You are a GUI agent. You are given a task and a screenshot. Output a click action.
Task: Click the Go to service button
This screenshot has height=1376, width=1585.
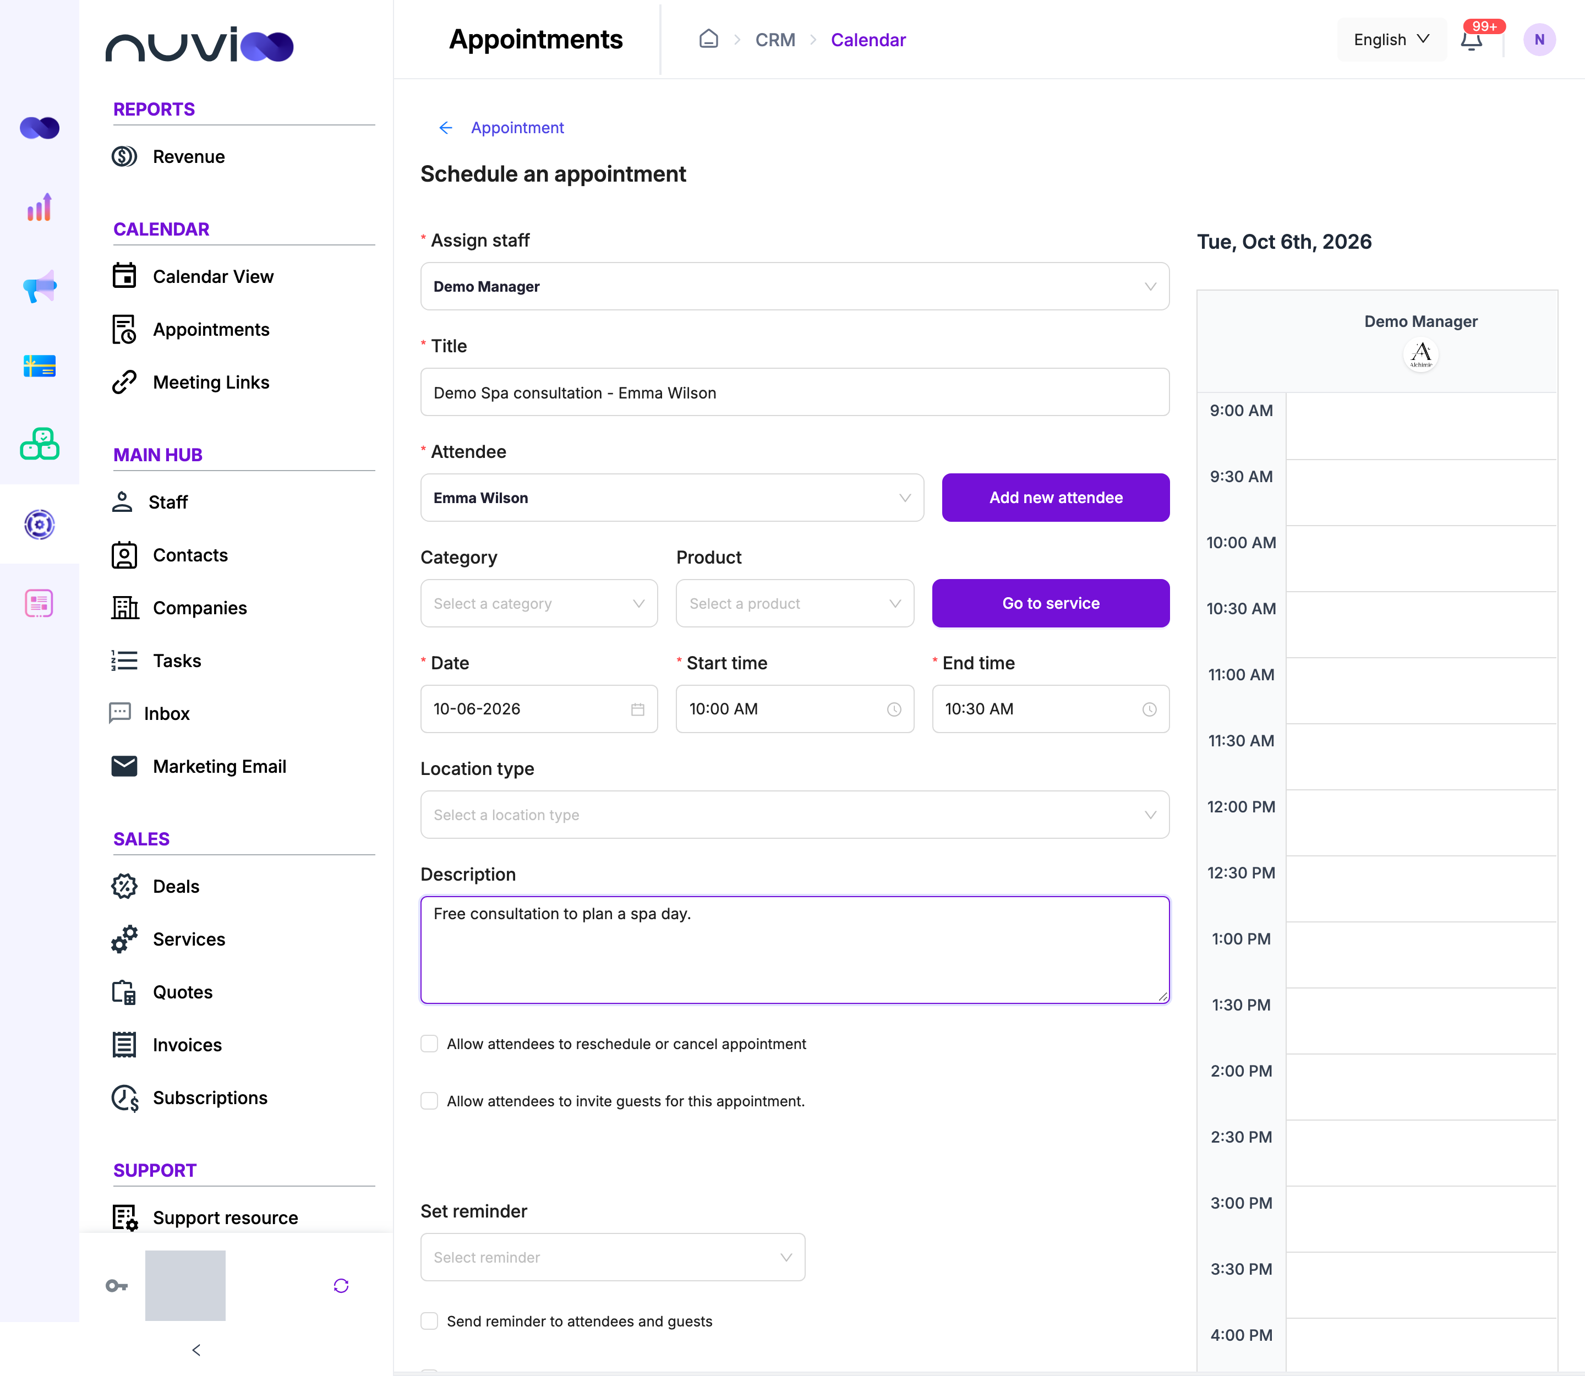coord(1051,604)
